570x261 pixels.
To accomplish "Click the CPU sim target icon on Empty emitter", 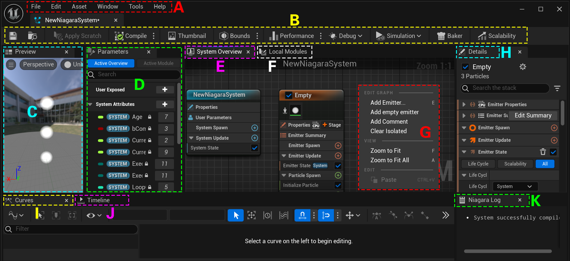I will tap(316, 125).
